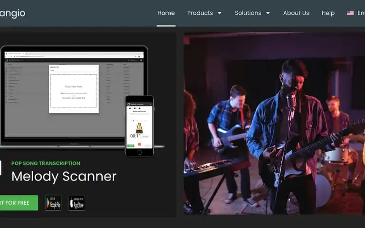
Task: Click the band performance photo
Action: click(274, 123)
